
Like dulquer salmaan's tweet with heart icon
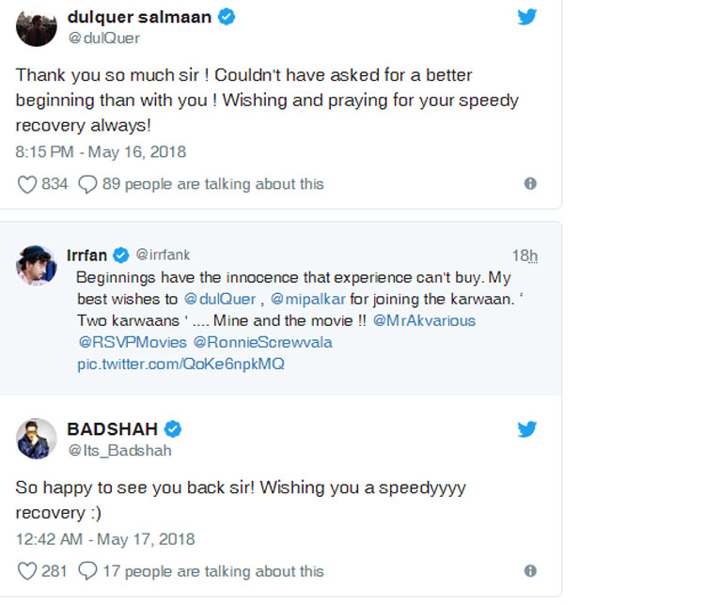pos(27,184)
